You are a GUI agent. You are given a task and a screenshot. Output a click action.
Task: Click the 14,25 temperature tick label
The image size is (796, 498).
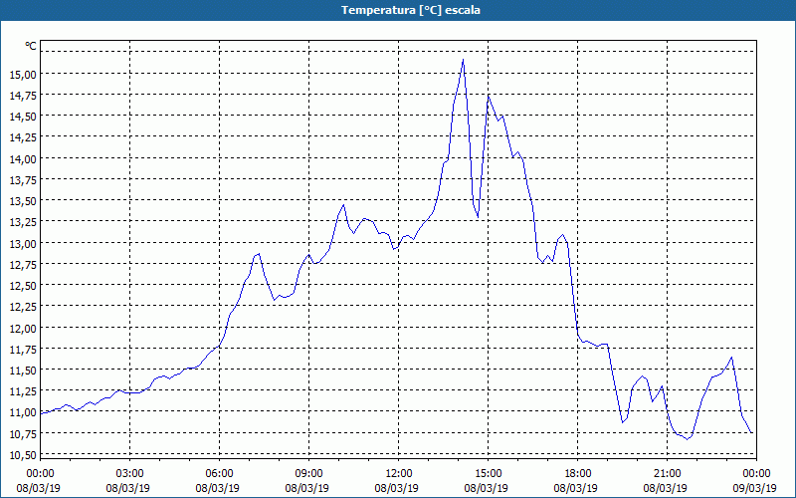tap(22, 137)
